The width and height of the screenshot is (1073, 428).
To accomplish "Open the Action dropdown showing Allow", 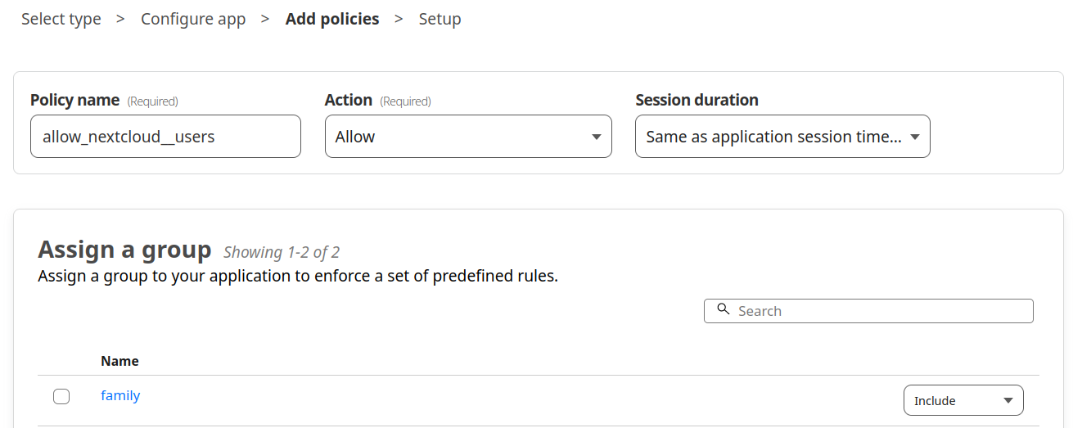I will pyautogui.click(x=468, y=136).
